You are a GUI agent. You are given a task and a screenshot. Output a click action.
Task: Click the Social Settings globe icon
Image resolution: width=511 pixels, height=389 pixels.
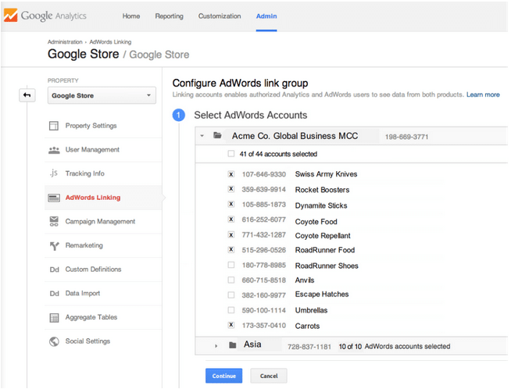tap(54, 341)
